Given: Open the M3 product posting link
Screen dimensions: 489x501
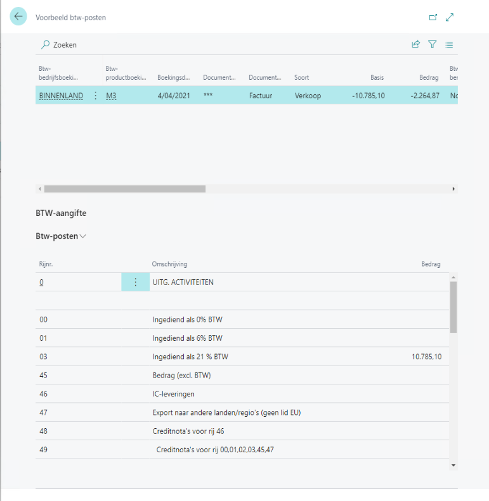Looking at the screenshot, I should (111, 96).
